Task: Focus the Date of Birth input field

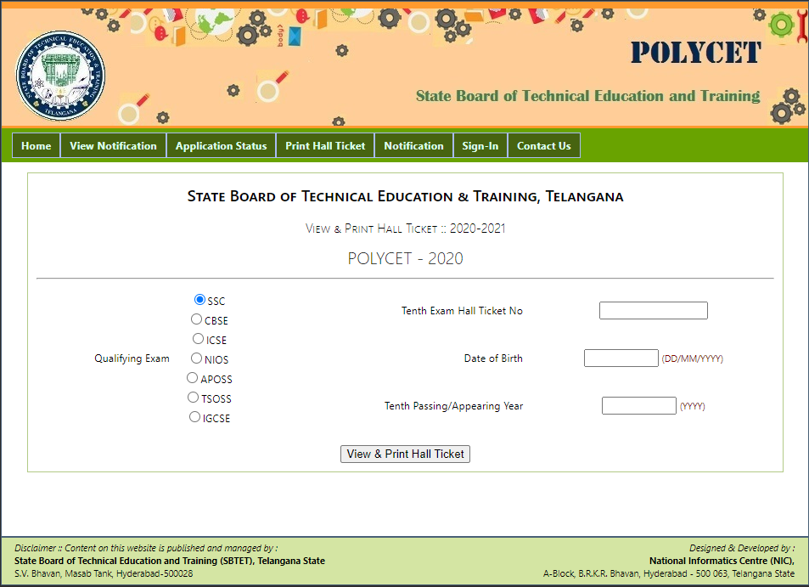Action: point(621,358)
